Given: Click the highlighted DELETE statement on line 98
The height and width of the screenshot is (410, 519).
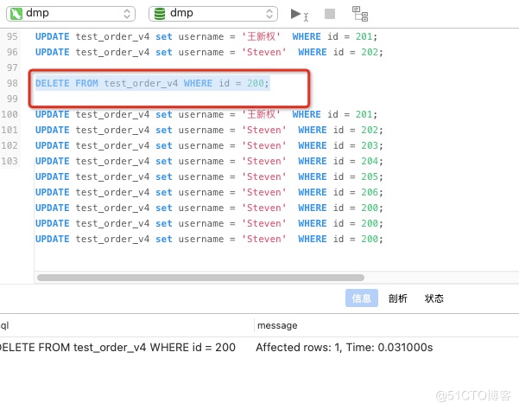Looking at the screenshot, I should tap(152, 83).
